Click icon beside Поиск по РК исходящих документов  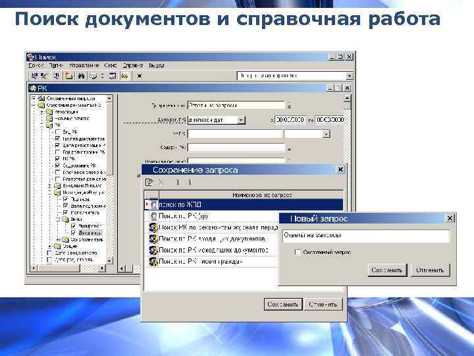pyautogui.click(x=154, y=251)
